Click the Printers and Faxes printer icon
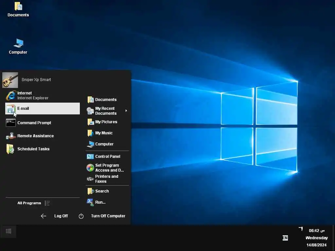The width and height of the screenshot is (335, 251). 90,179
